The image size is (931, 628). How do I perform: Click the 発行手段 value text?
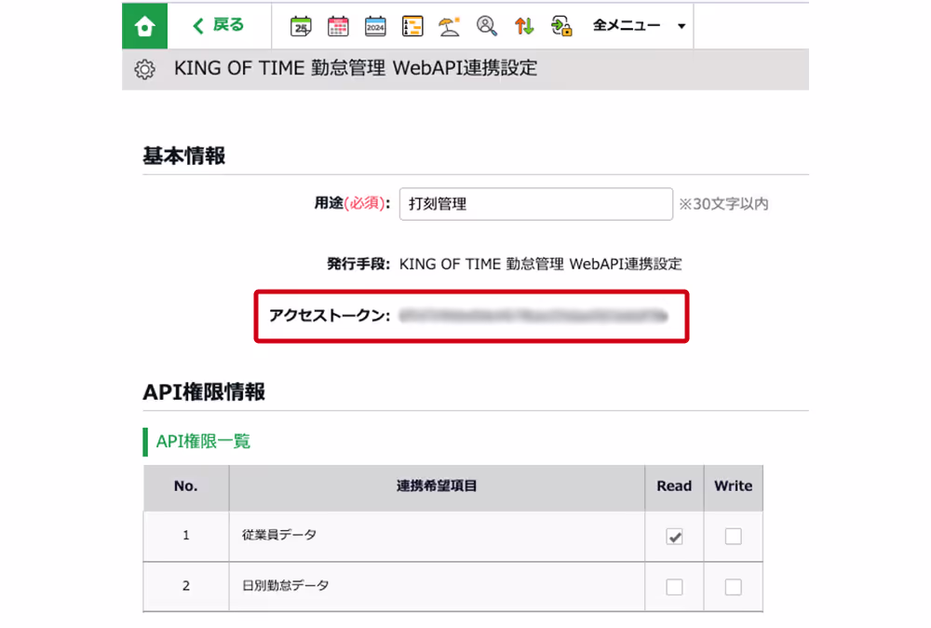coord(540,264)
